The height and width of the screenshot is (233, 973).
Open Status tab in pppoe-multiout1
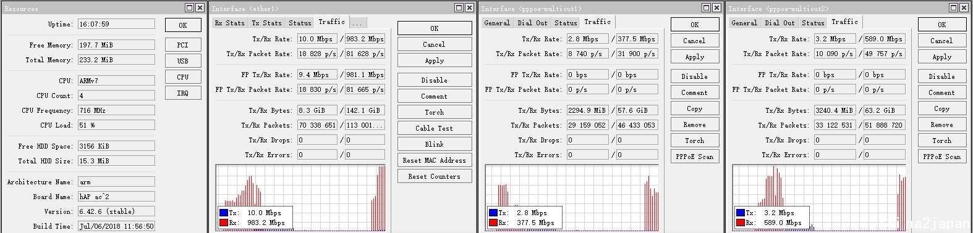click(566, 23)
